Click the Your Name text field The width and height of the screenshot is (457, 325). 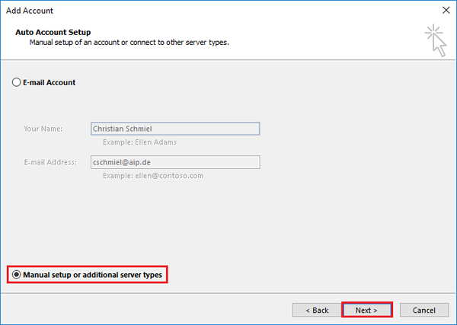[174, 129]
